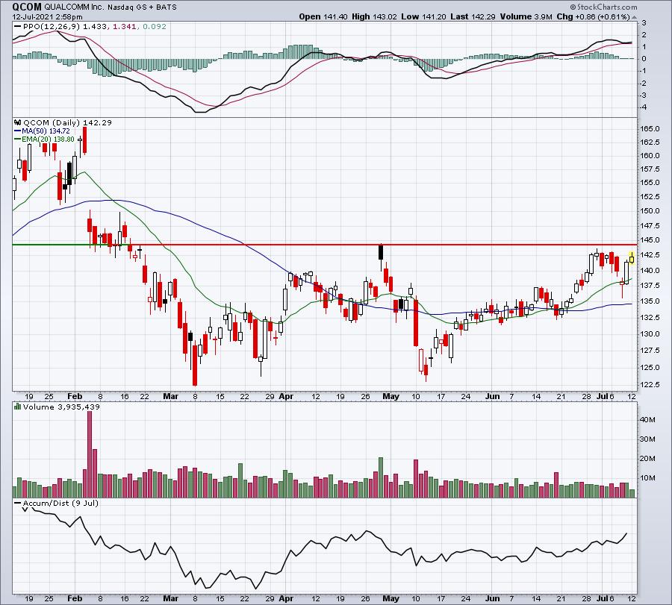Click the tallest February volume spike bar
The height and width of the screenshot is (605, 672).
[90, 454]
